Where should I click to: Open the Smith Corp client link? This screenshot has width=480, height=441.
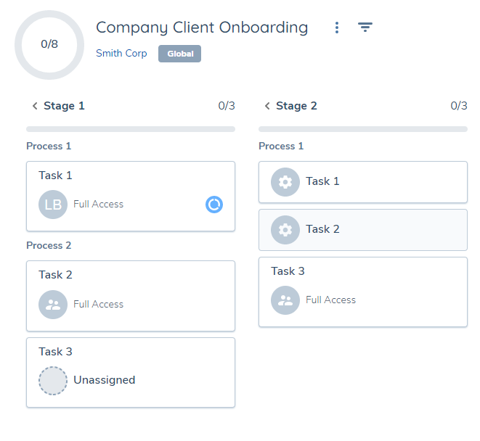click(121, 54)
